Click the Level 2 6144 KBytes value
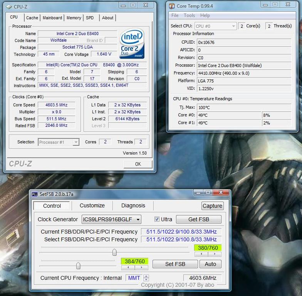Viewport: 302px width, 296px height. tap(128, 119)
